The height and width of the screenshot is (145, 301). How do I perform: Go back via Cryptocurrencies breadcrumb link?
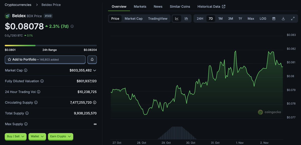click(x=17, y=5)
